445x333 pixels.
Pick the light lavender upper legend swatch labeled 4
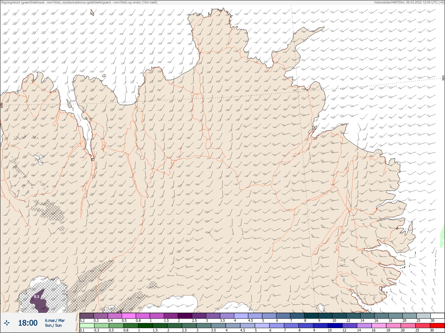241,316
